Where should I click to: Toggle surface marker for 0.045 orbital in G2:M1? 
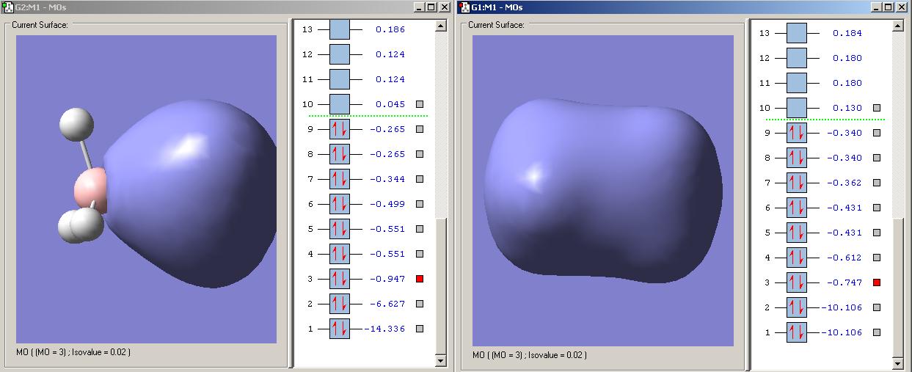[420, 104]
